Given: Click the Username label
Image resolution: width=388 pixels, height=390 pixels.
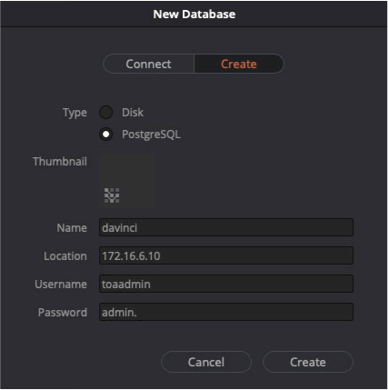Looking at the screenshot, I should tap(61, 285).
